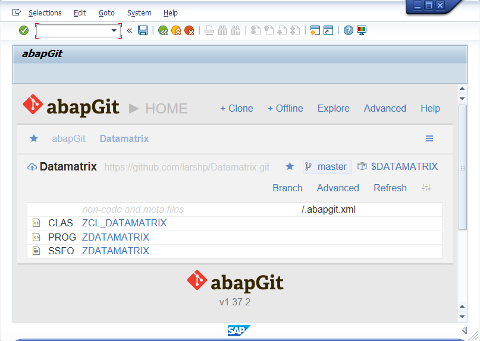
Task: Click the vertical scrollbar thumb
Action: coord(463,168)
